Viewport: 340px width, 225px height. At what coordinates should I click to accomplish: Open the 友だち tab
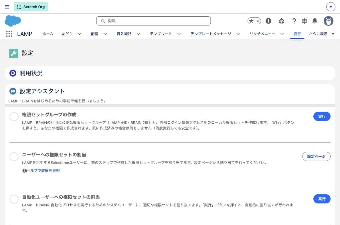tap(67, 34)
